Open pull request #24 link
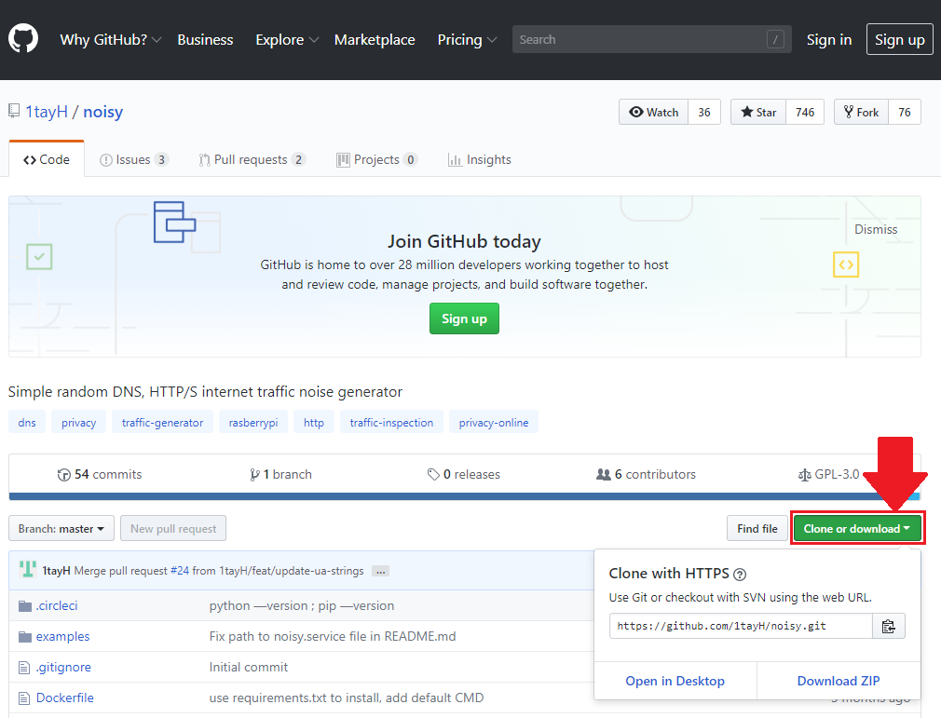The image size is (941, 718). tap(180, 571)
